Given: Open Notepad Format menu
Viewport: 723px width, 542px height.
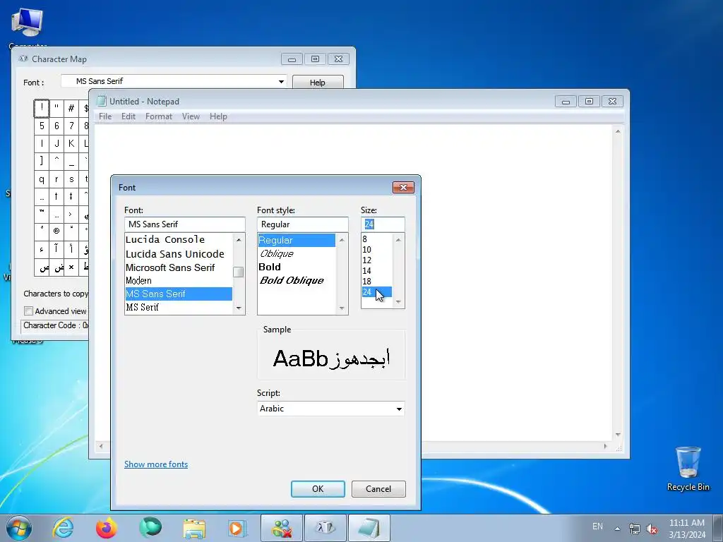Looking at the screenshot, I should tap(159, 116).
